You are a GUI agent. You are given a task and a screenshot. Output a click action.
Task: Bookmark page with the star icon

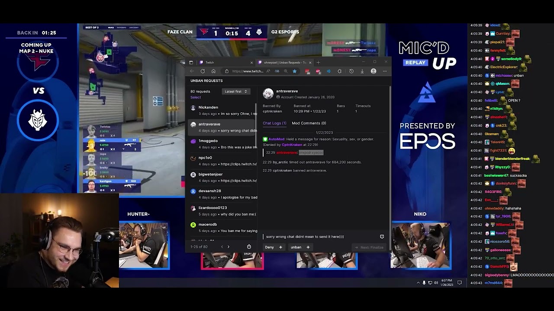(295, 71)
